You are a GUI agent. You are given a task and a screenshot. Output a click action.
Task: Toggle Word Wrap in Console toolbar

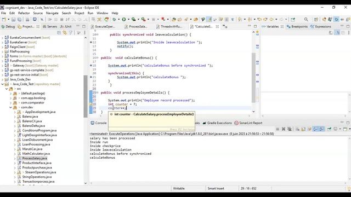coord(309,129)
